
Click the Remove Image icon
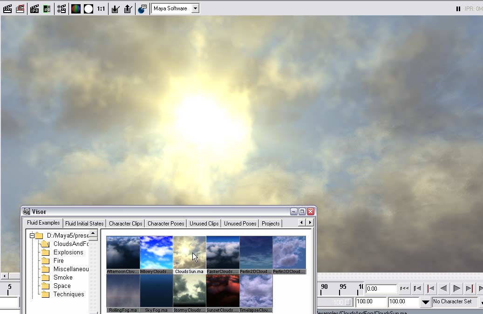[128, 8]
